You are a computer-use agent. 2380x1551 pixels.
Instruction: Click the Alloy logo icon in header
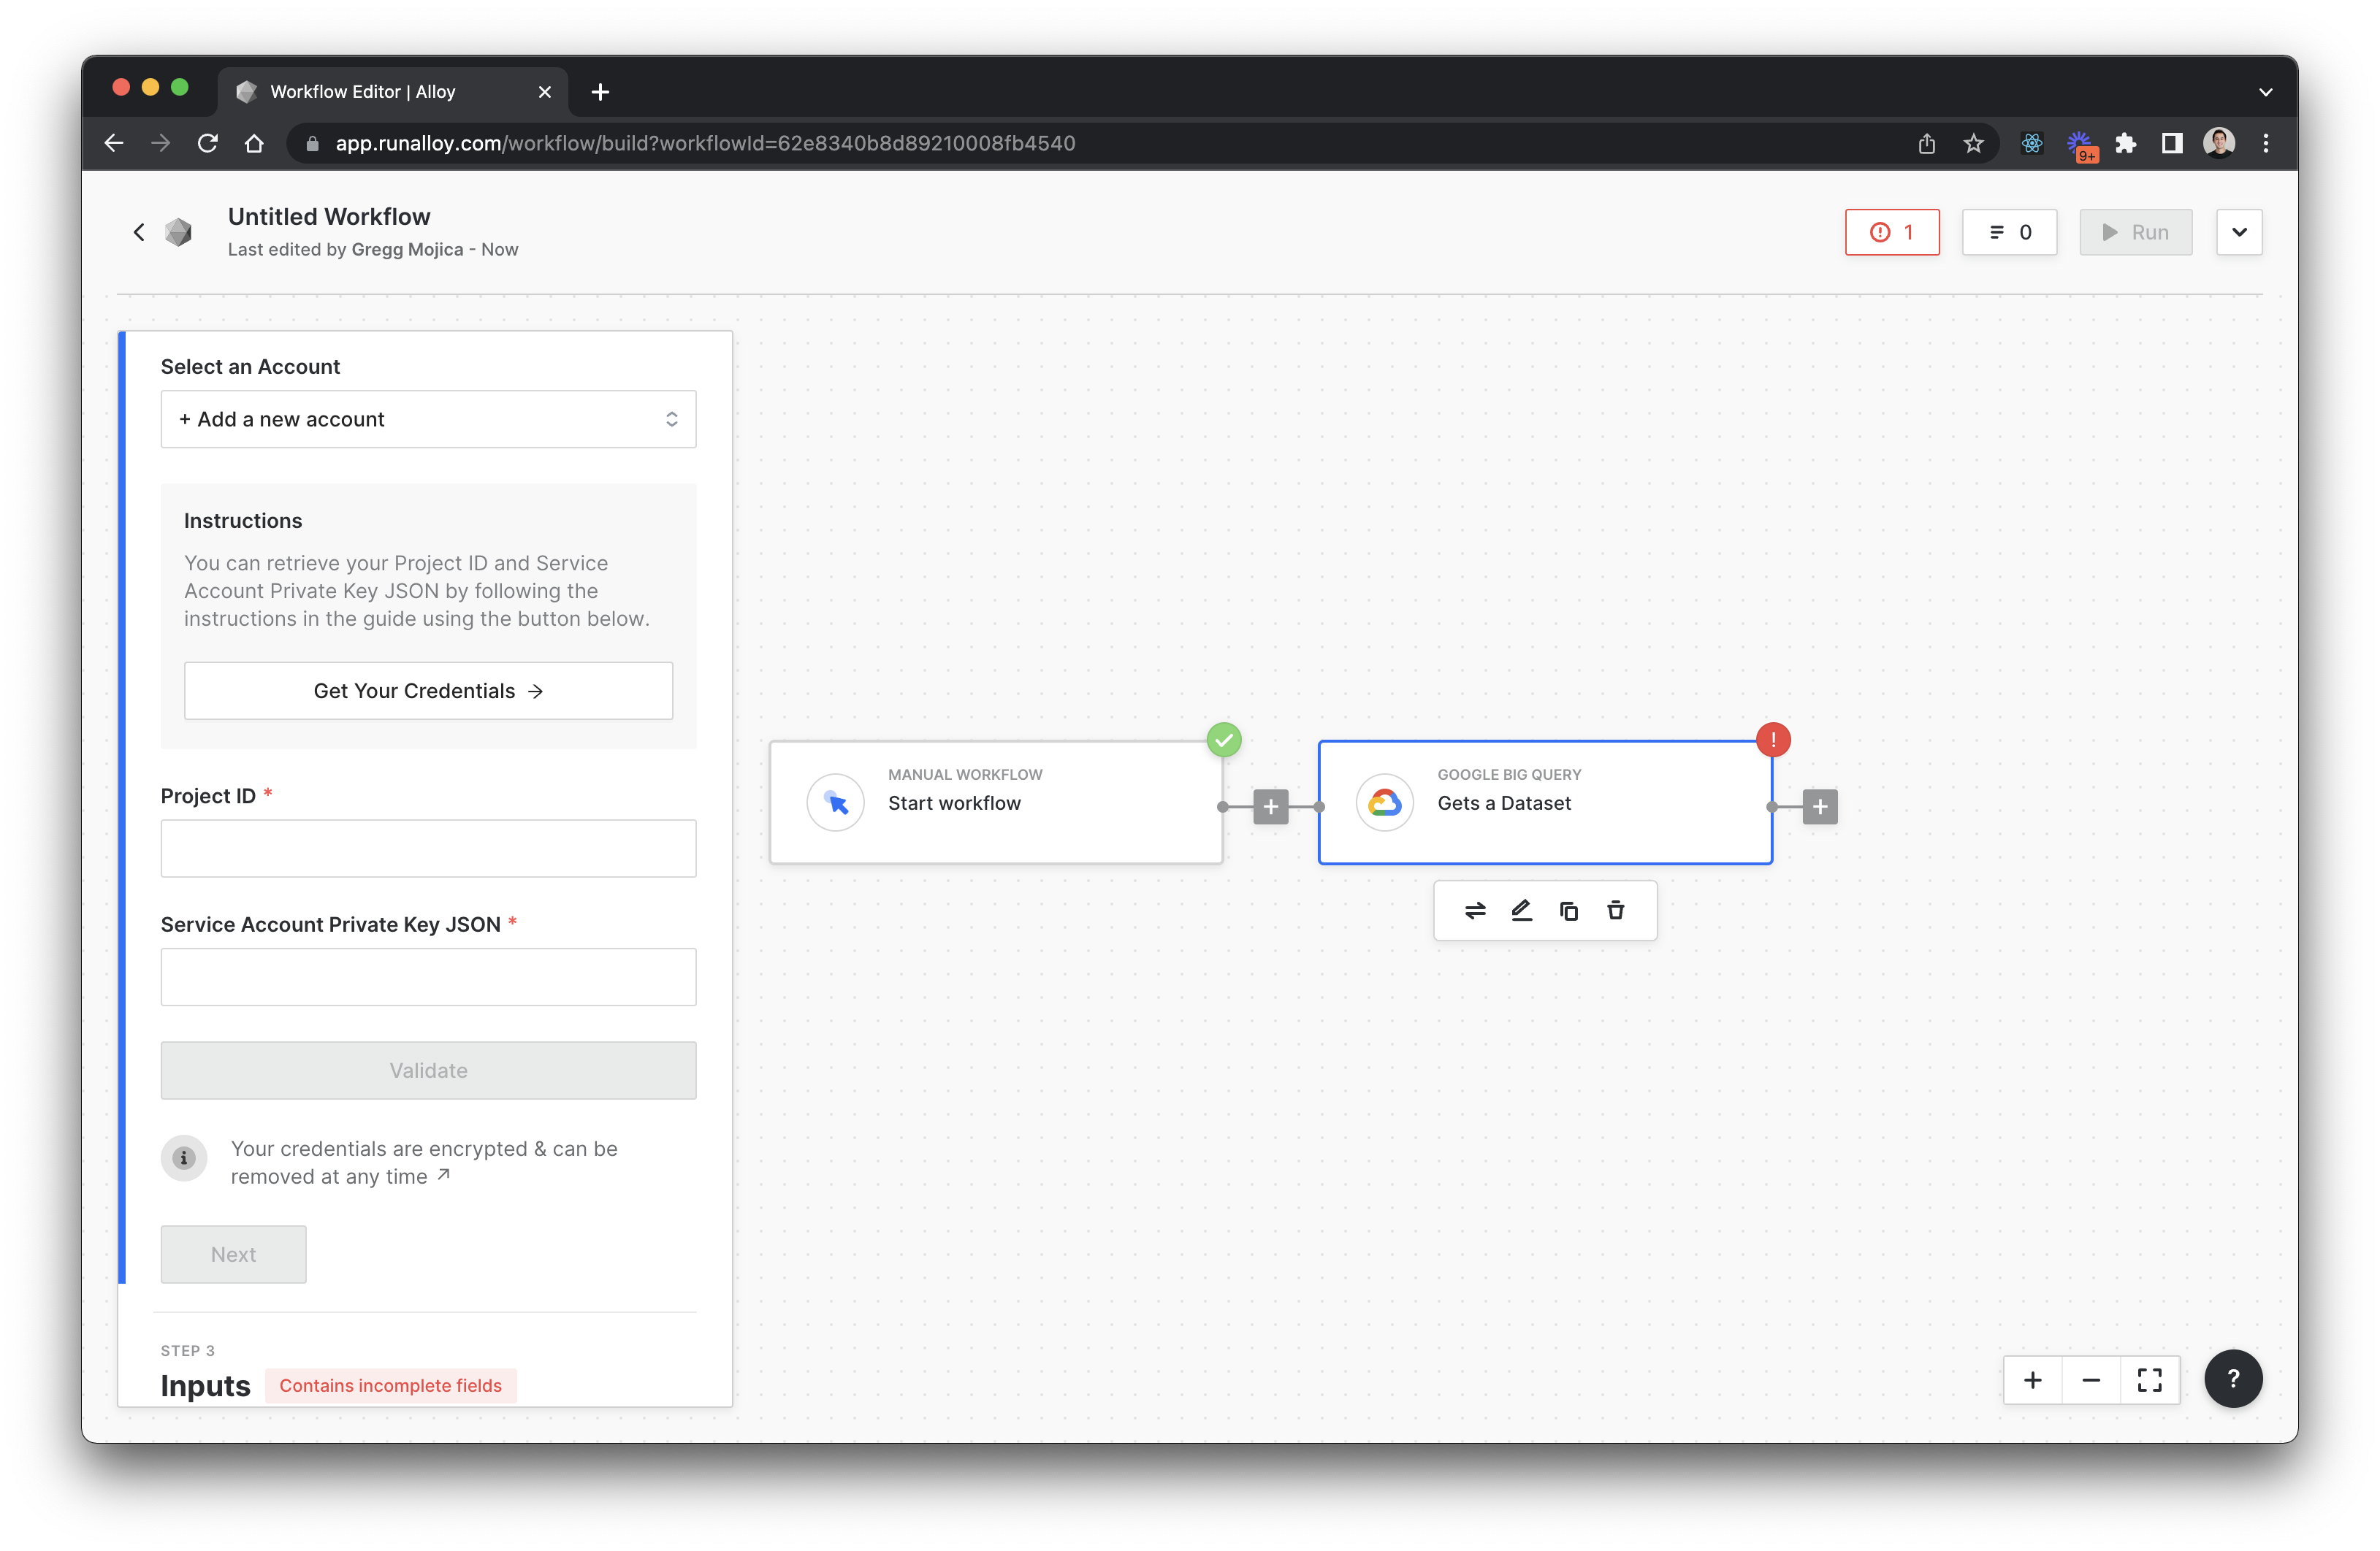pos(179,232)
